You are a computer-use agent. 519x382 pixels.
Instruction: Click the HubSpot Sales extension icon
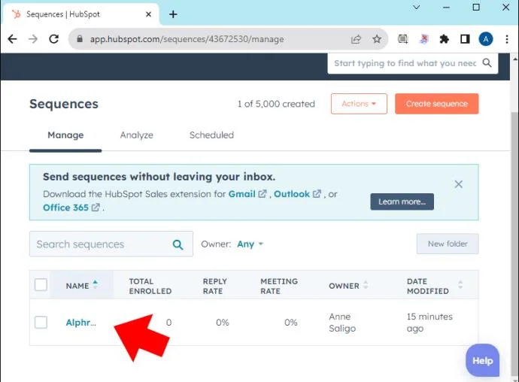pyautogui.click(x=423, y=39)
